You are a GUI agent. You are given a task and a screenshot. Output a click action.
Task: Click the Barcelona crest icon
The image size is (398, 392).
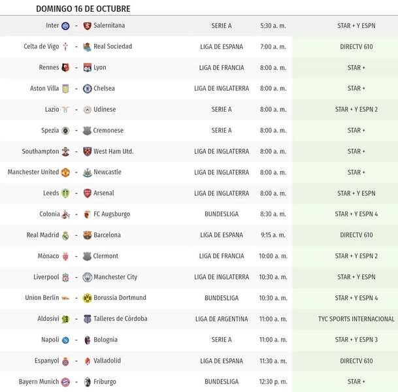click(87, 235)
